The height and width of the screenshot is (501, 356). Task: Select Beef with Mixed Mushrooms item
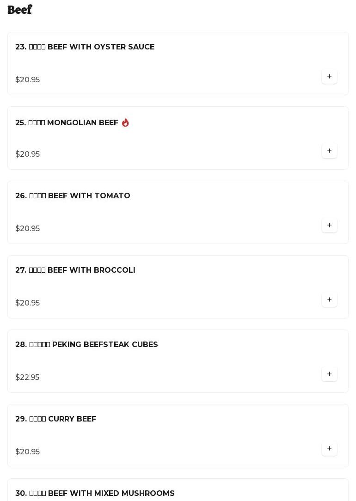click(x=95, y=493)
